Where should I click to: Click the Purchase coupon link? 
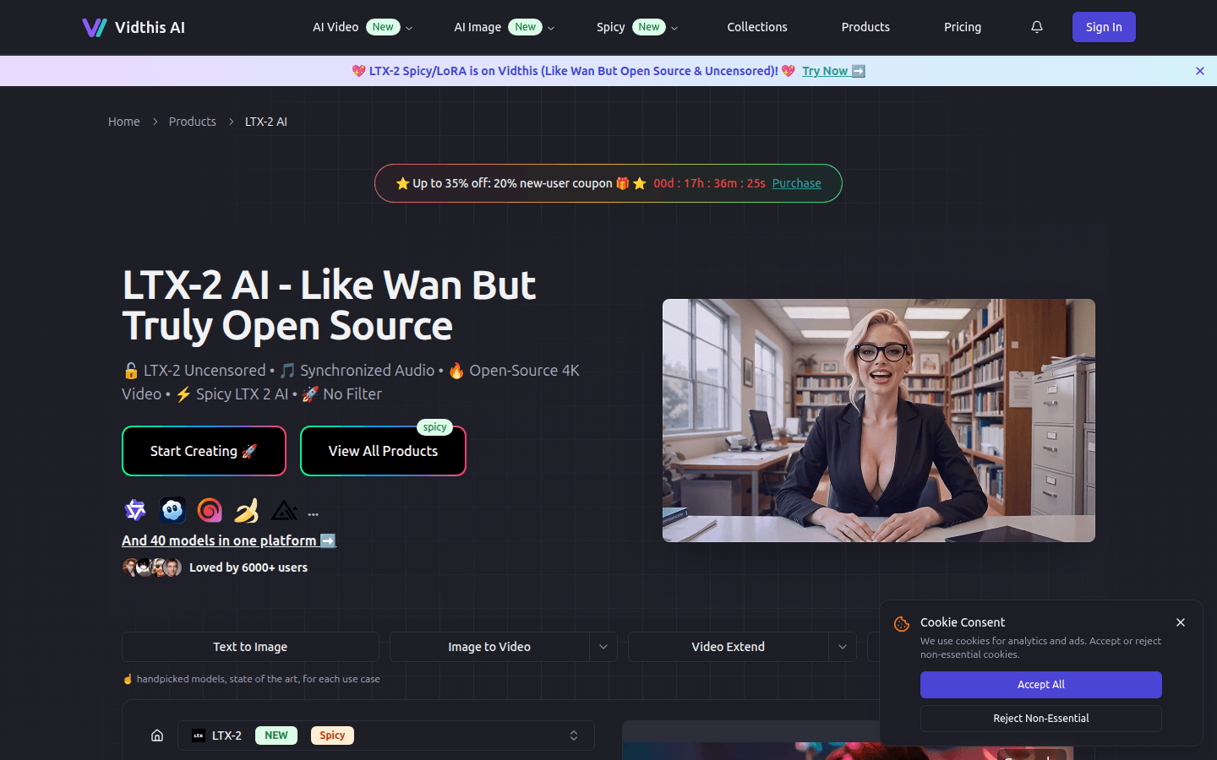tap(796, 183)
